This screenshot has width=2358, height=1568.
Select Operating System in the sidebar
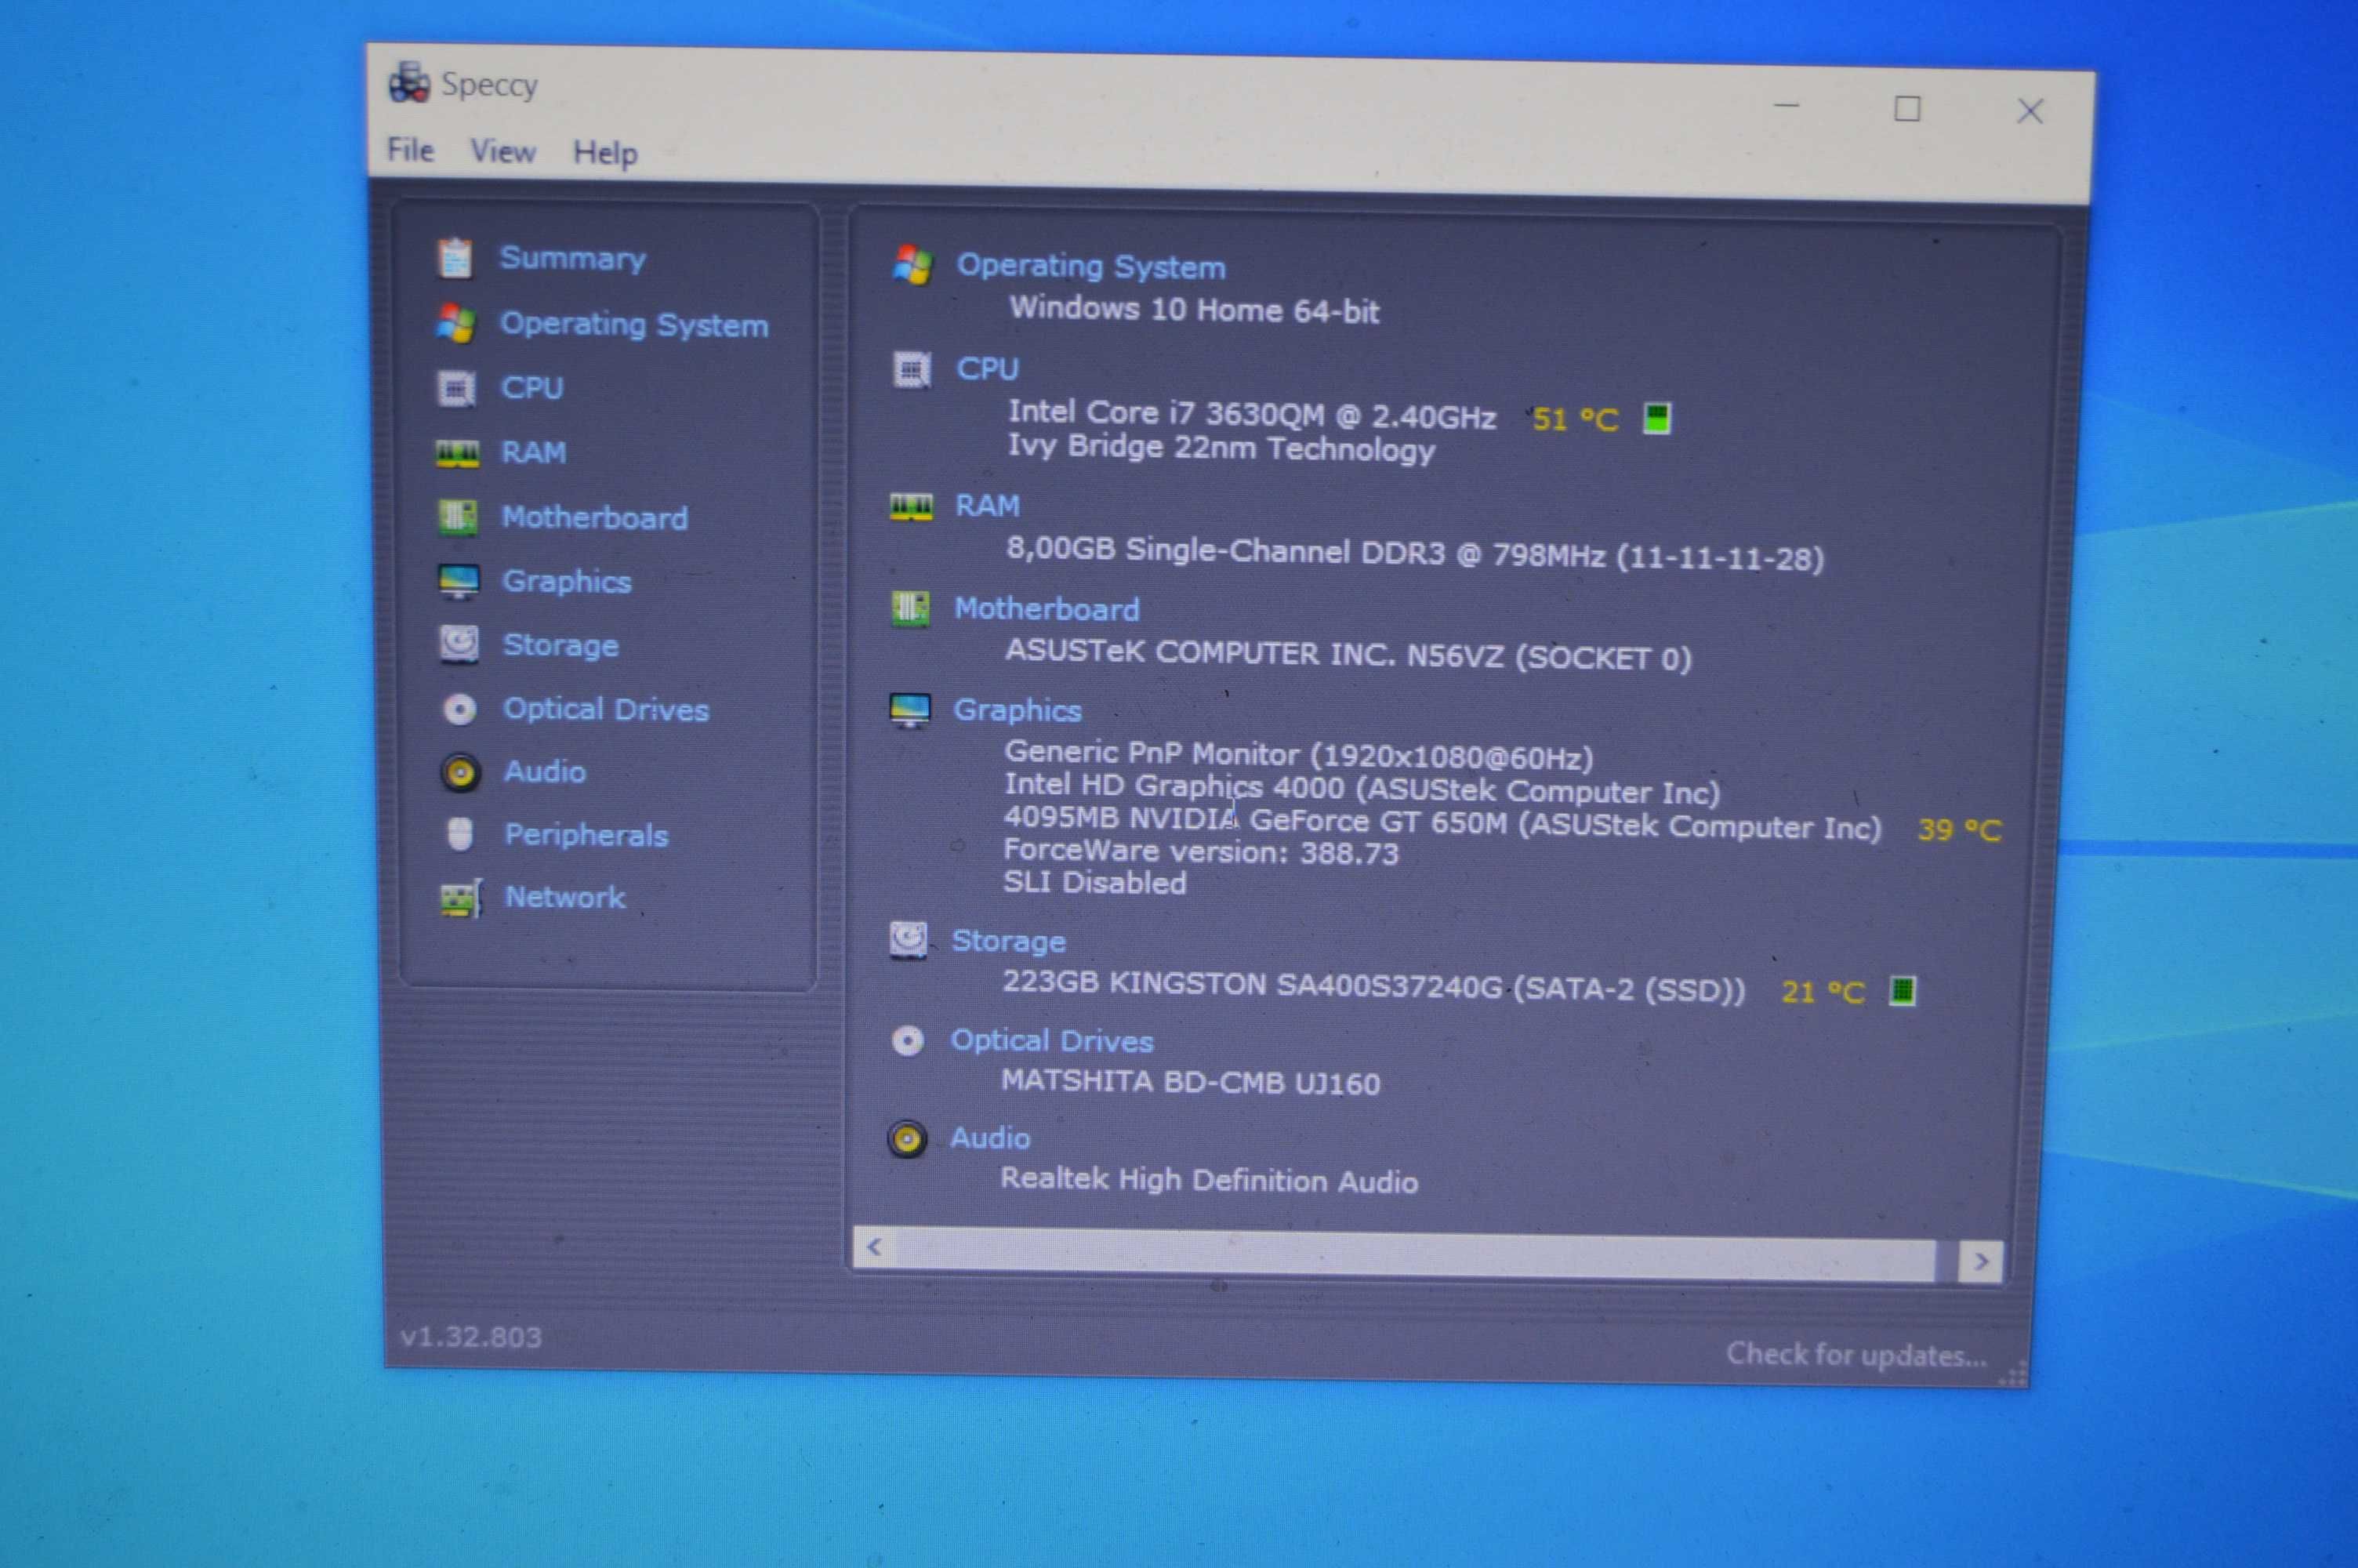[633, 325]
